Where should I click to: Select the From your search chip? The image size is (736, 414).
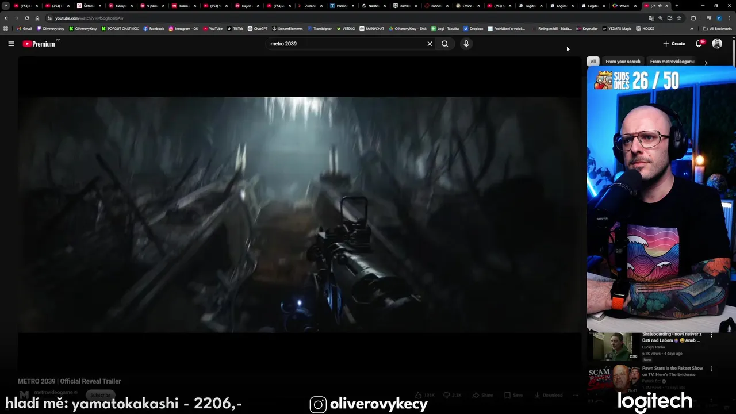(623, 62)
